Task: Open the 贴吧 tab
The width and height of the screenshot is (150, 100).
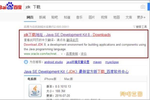Action: pos(54,17)
